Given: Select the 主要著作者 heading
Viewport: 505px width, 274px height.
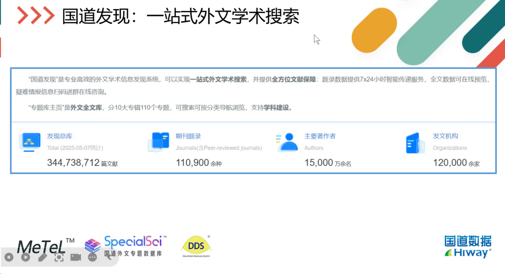Looking at the screenshot, I should point(320,136).
